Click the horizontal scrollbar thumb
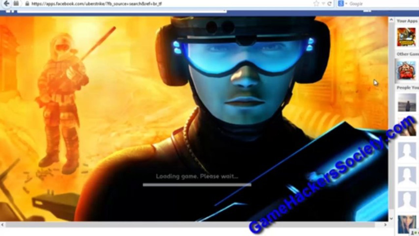 190,225
